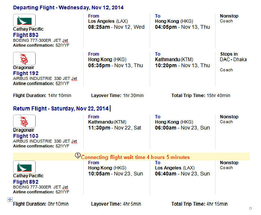This screenshot has width=261, height=215.
Task: Click the Connecting flight wait time banner
Action: point(131,157)
